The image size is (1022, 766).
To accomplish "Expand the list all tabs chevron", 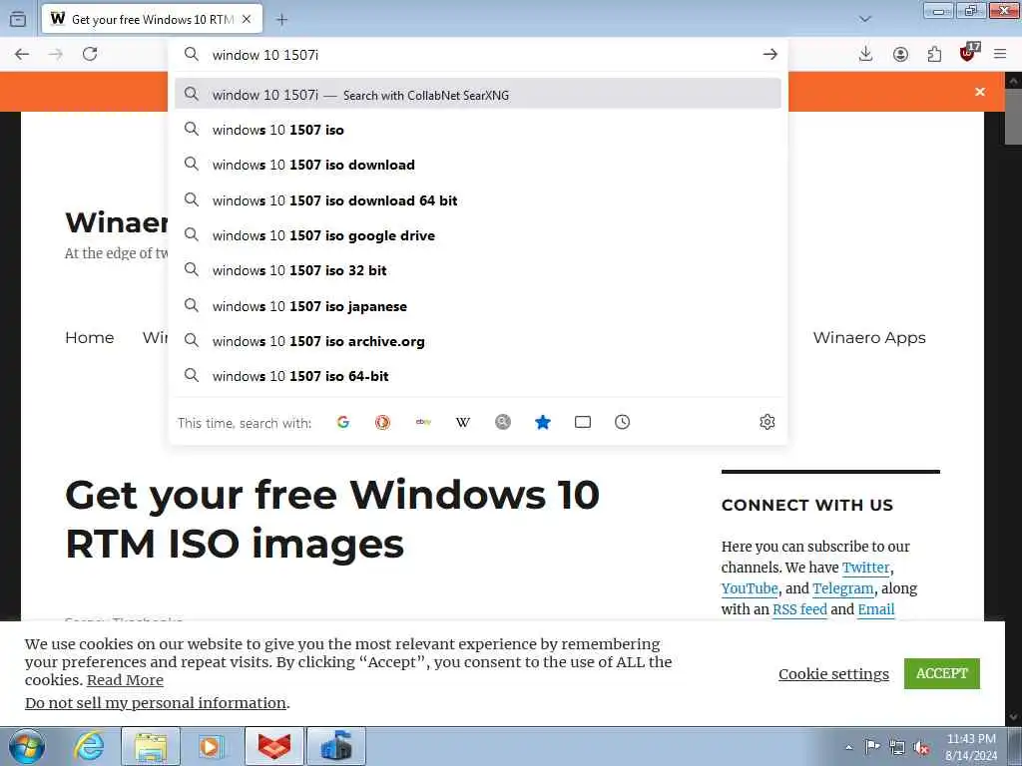I will click(x=865, y=19).
